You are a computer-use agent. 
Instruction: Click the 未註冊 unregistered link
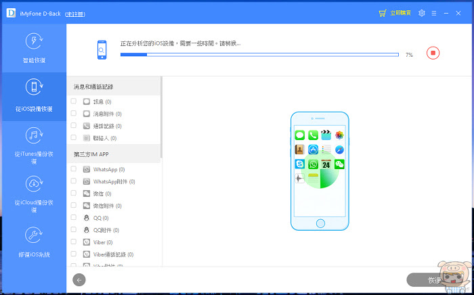pos(75,14)
